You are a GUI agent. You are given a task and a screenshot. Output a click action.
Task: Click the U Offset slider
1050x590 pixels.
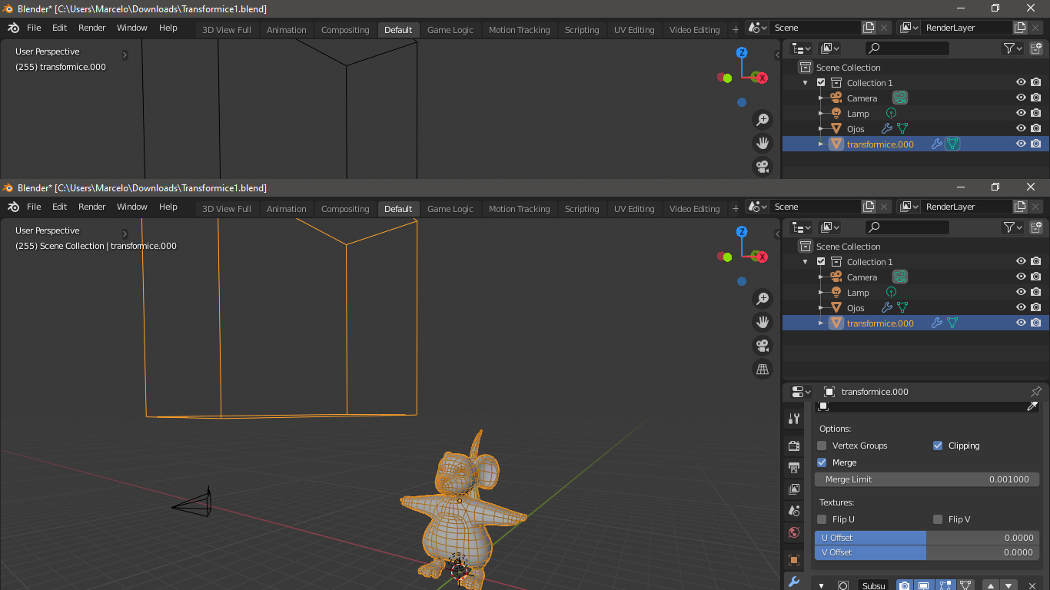coord(927,538)
